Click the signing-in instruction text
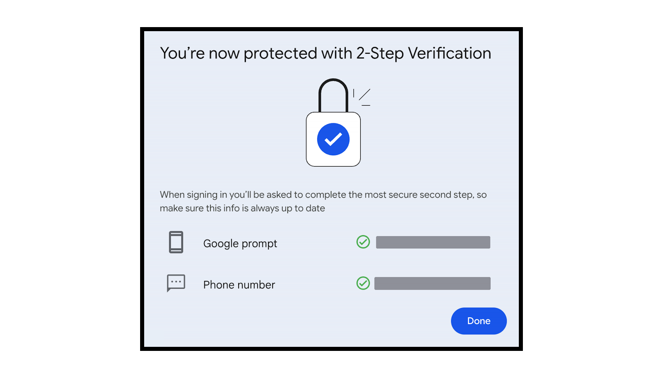This screenshot has height=378, width=663. click(x=323, y=201)
